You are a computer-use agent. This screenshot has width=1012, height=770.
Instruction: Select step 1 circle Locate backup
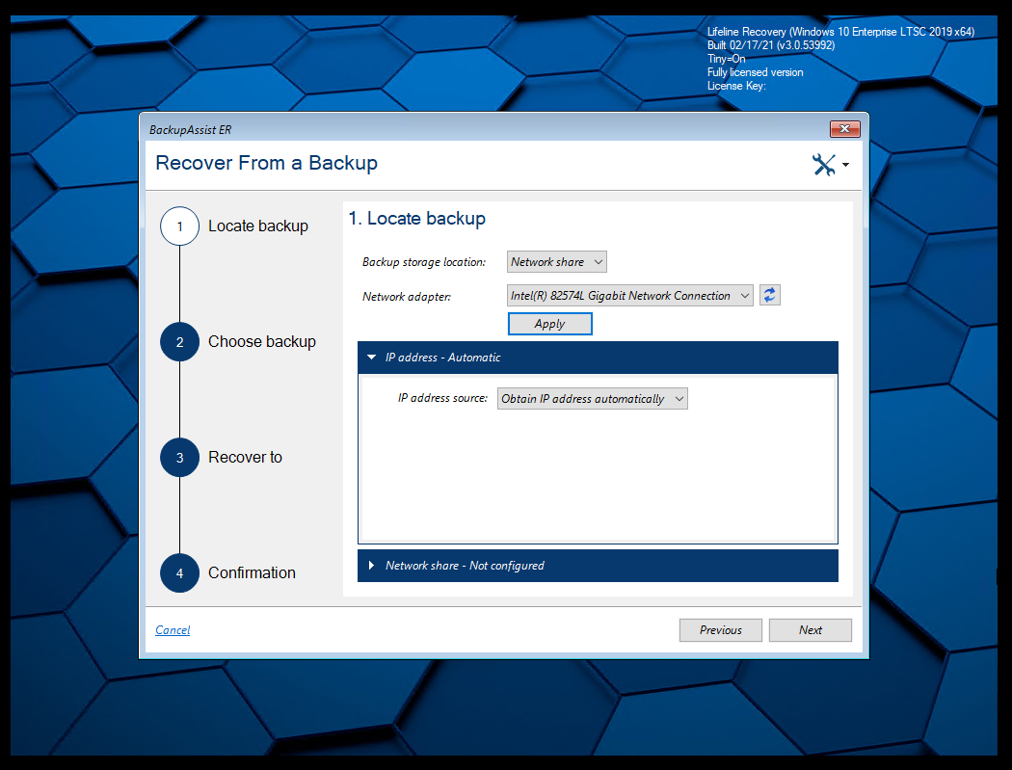click(179, 226)
